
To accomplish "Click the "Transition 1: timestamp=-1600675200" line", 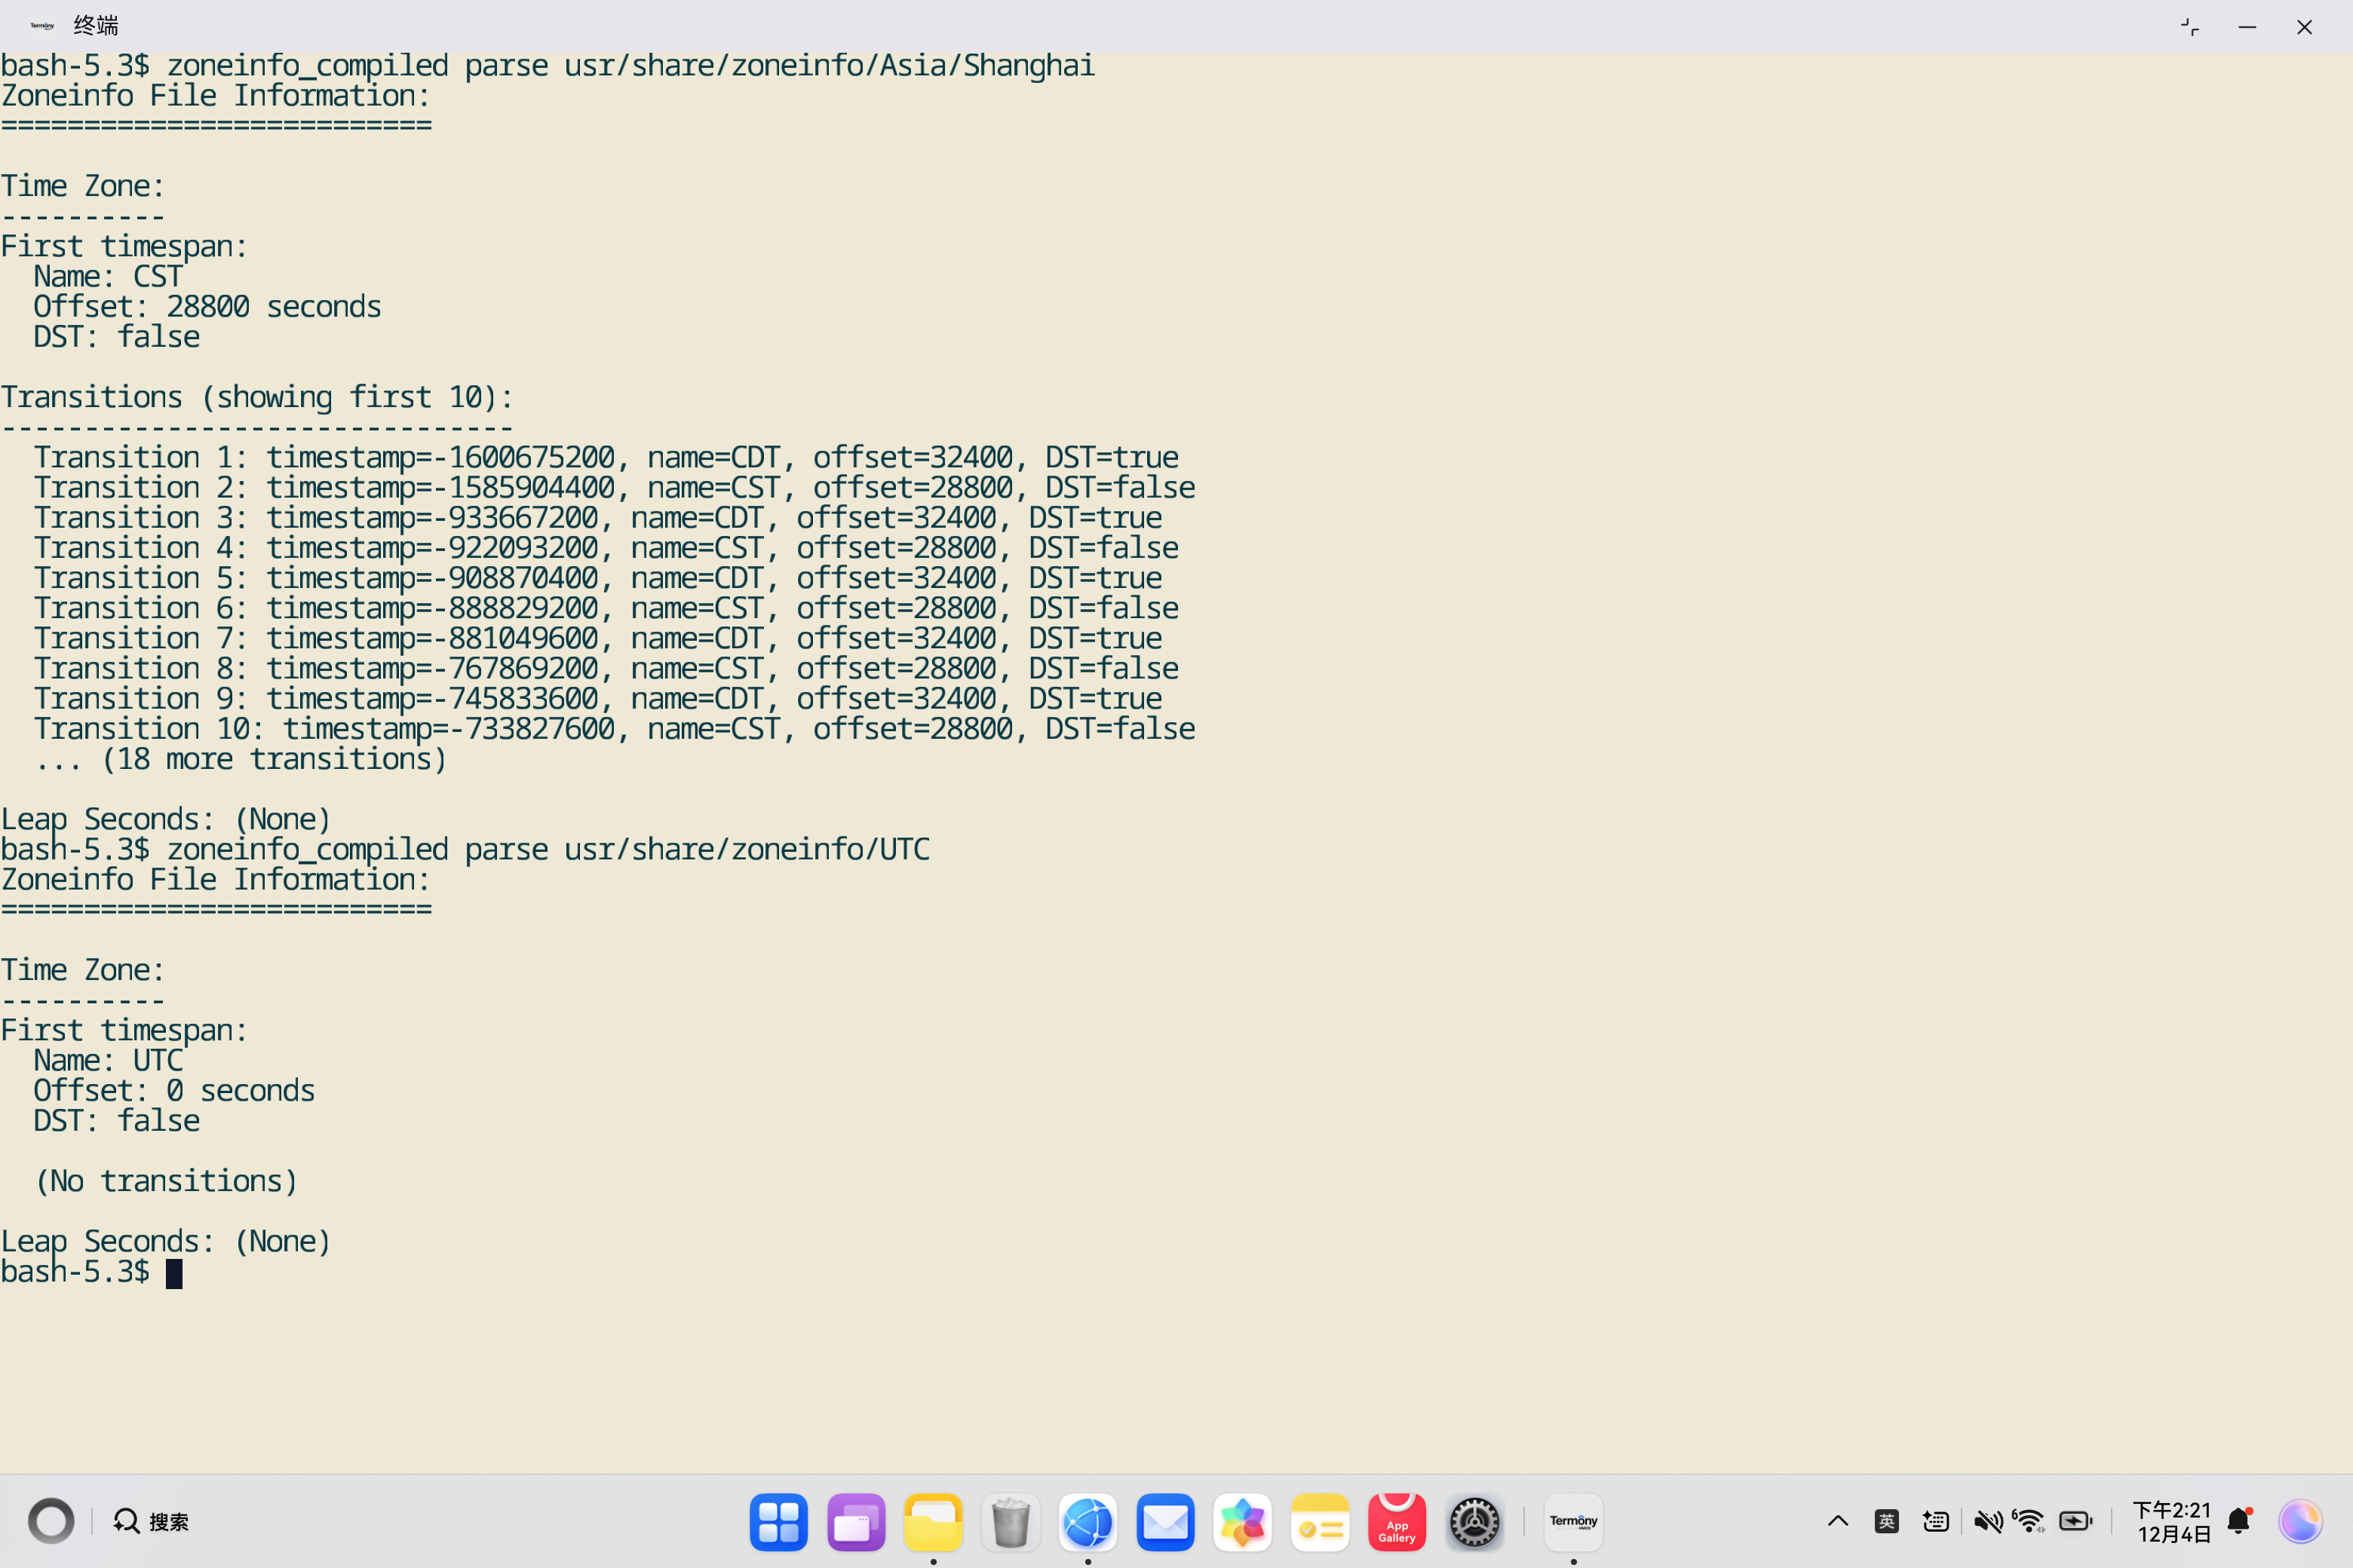I will tap(606, 458).
